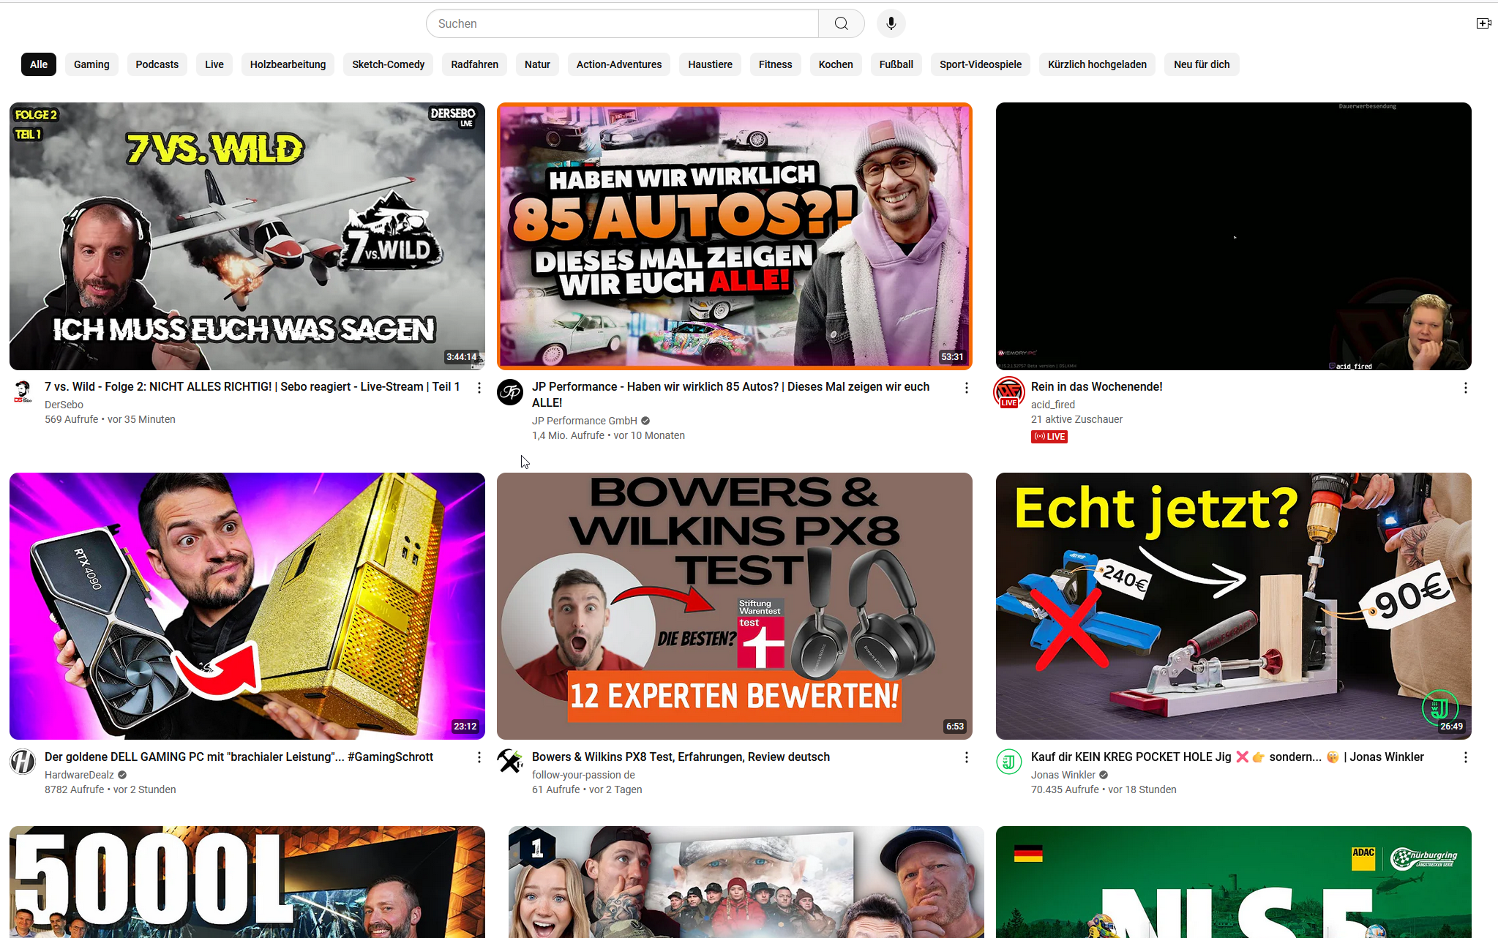Viewport: 1498px width, 938px height.
Task: Click the search magnifier button
Action: (x=841, y=23)
